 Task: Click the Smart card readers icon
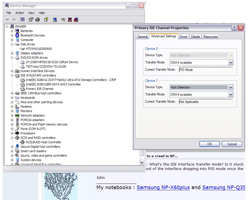[x=17, y=151]
